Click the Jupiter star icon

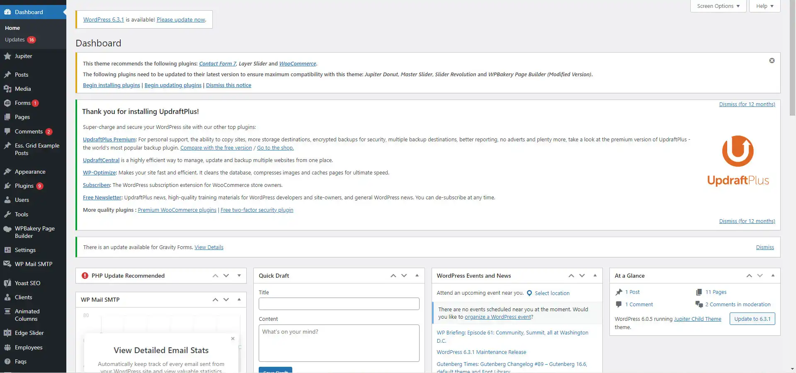[7, 56]
